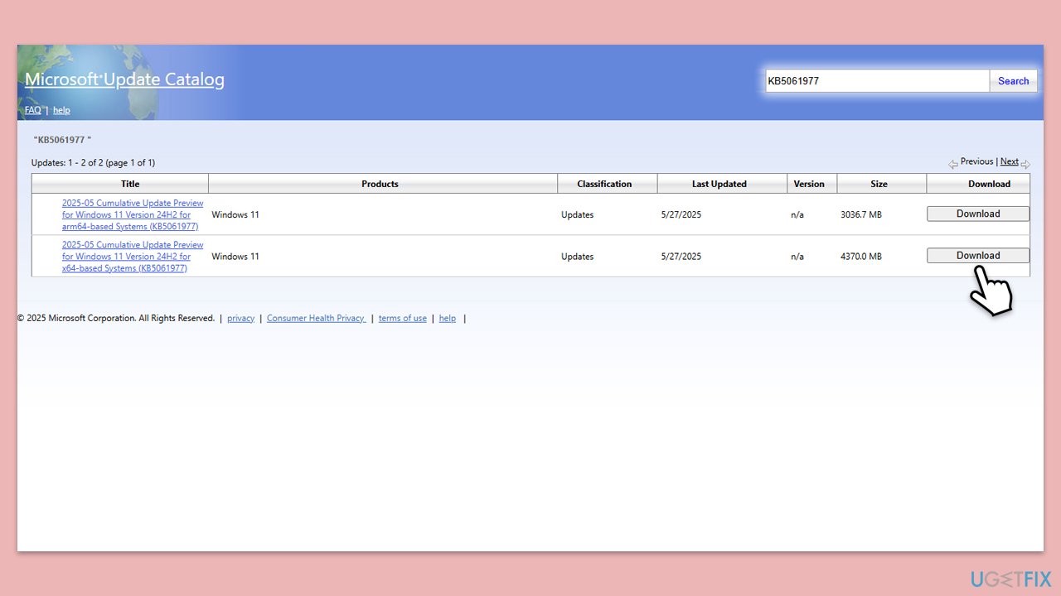Open the FAQ link in header
Image resolution: width=1061 pixels, height=596 pixels.
[32, 110]
